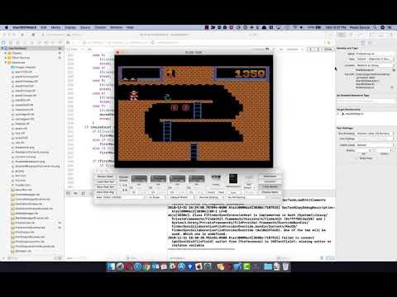The width and height of the screenshot is (397, 297).
Task: Open the Sound menu
Action: [x=85, y=27]
